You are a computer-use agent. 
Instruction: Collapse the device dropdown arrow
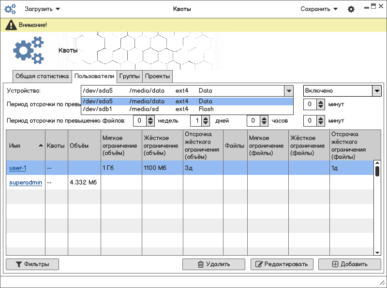(288, 91)
